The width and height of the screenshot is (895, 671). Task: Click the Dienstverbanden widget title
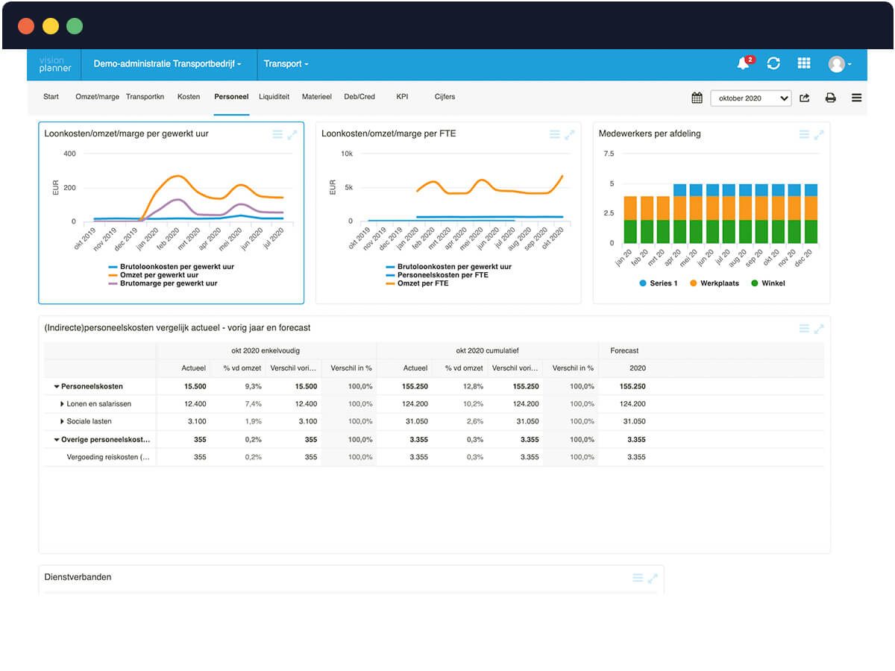78,577
